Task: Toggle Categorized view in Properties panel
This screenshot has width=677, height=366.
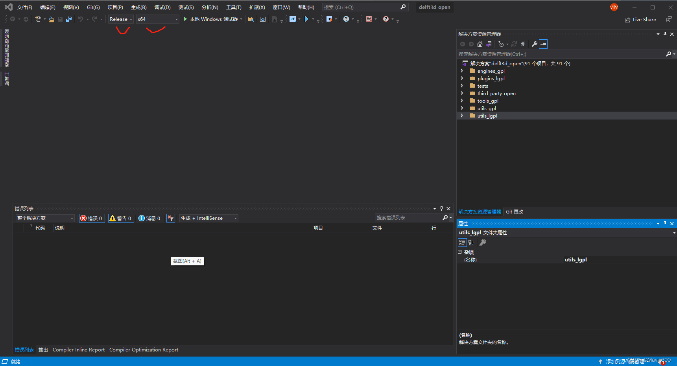Action: pos(462,243)
